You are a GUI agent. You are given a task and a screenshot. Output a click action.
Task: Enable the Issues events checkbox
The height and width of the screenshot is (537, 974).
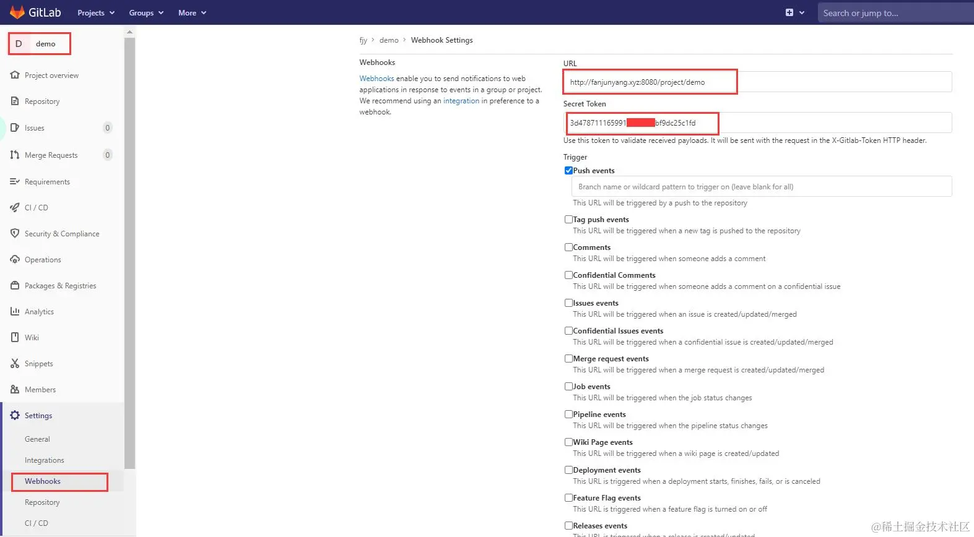pos(568,303)
